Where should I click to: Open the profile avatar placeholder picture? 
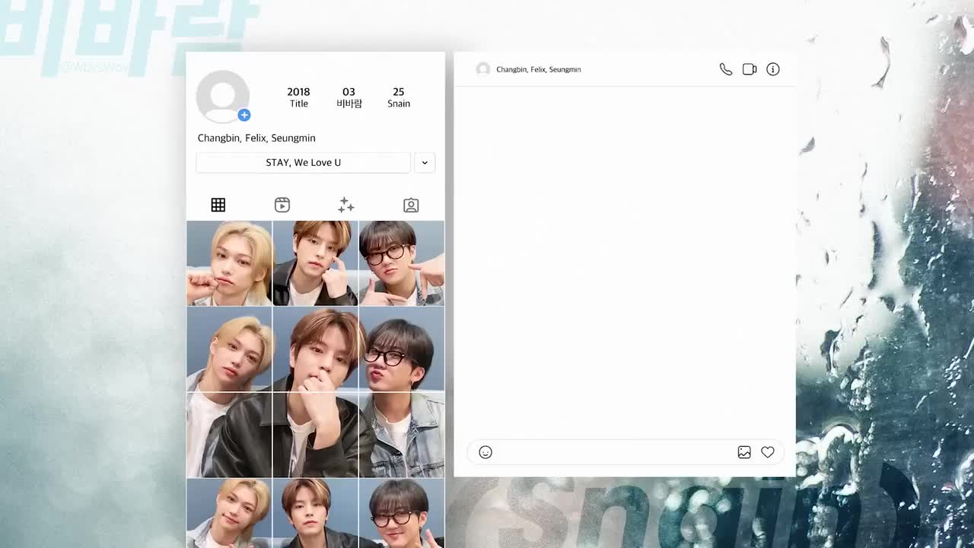point(222,97)
